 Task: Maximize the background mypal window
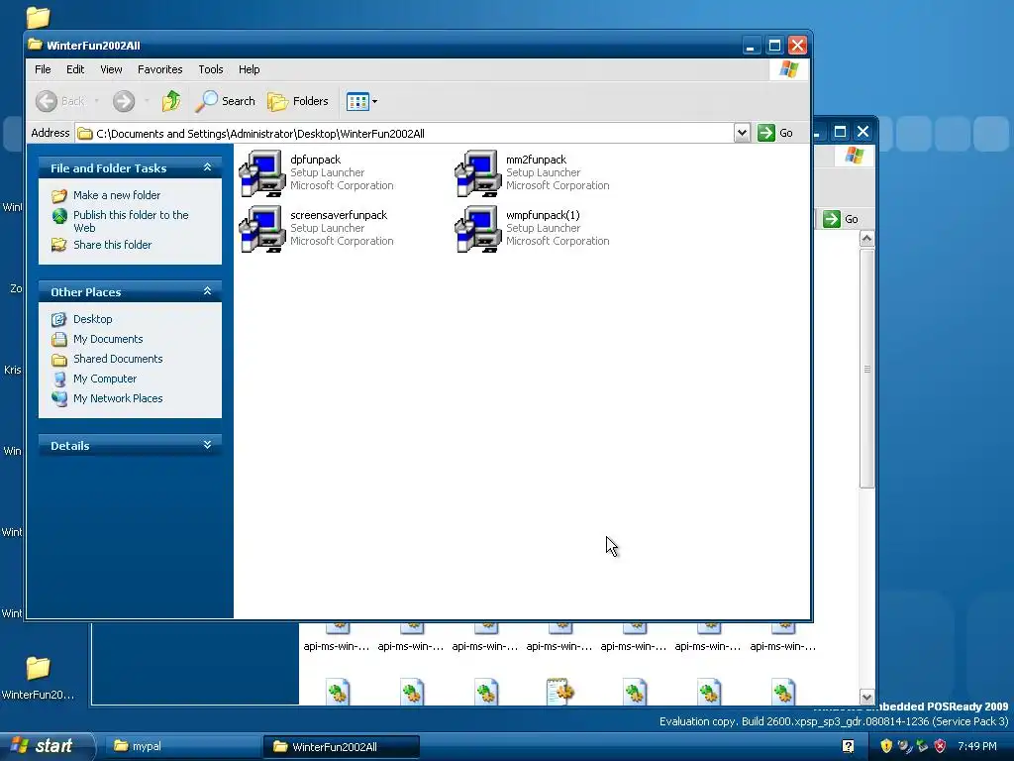pos(840,132)
